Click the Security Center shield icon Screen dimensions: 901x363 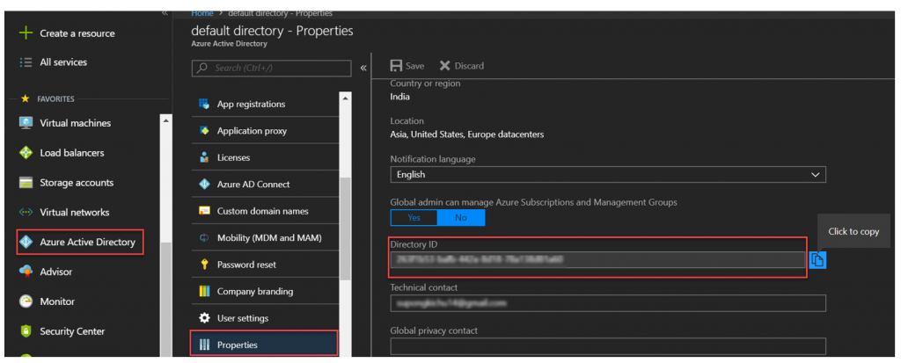[x=26, y=330]
